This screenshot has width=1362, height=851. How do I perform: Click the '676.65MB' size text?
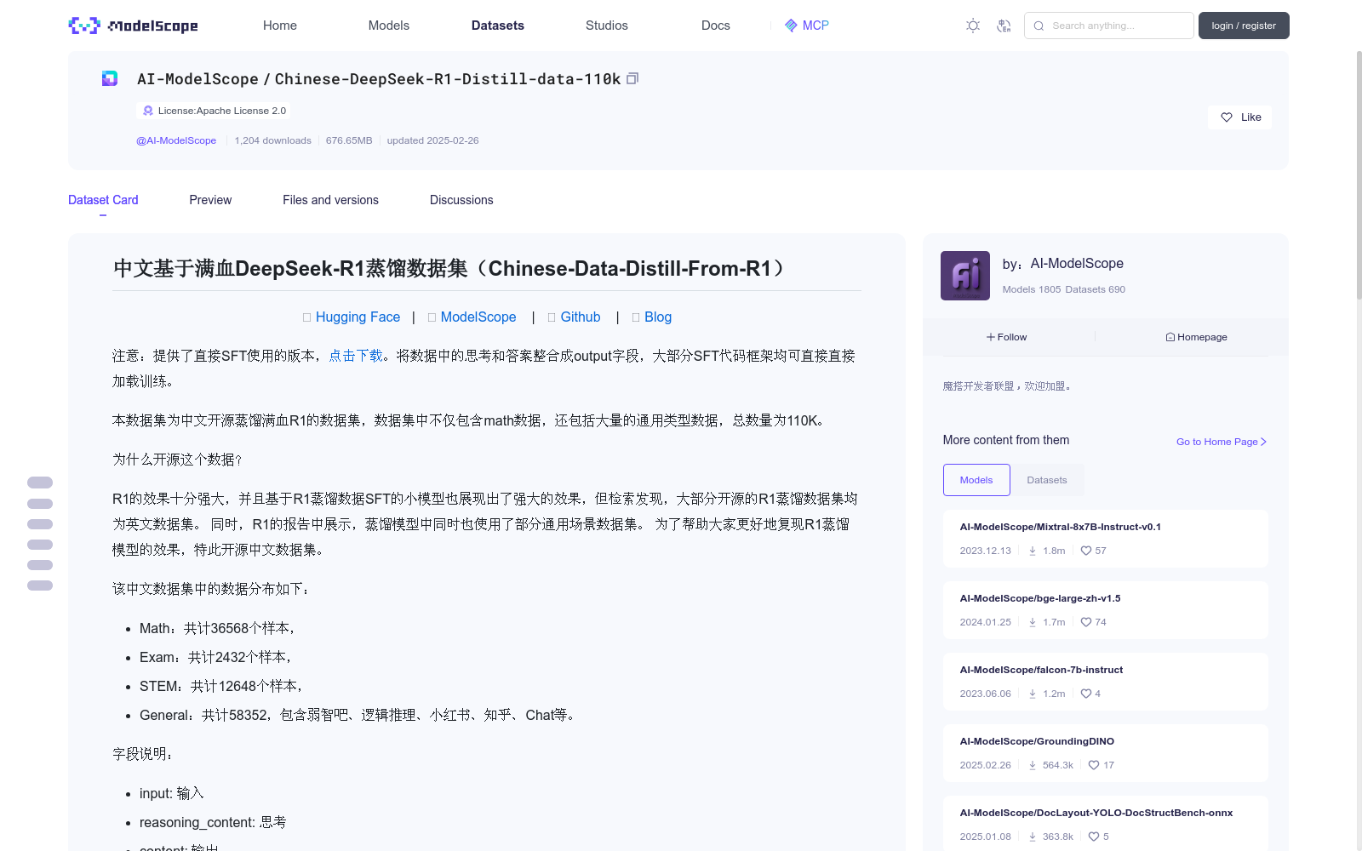point(349,140)
